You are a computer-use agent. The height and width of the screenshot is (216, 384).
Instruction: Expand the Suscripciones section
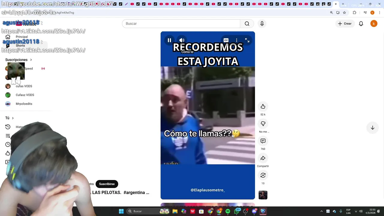click(19, 60)
